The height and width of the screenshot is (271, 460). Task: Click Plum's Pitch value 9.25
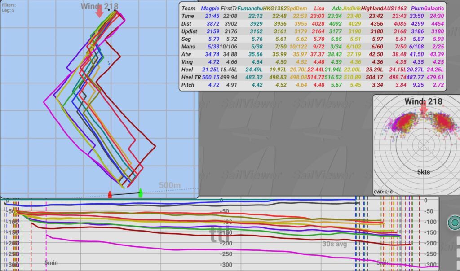(x=418, y=85)
